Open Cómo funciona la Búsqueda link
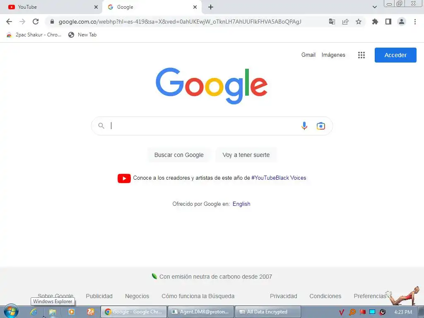Image resolution: width=424 pixels, height=318 pixels. (x=198, y=296)
